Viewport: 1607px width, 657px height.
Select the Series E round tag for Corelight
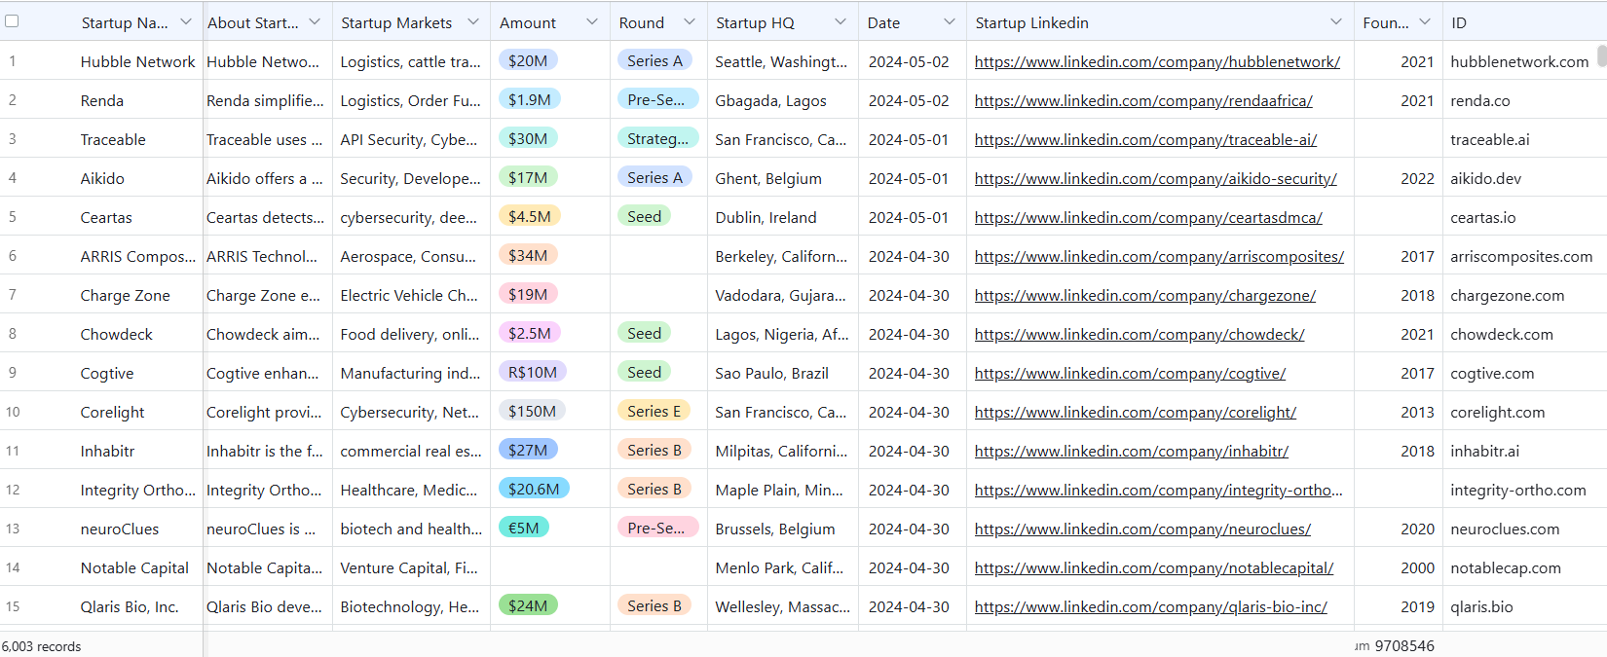tap(654, 411)
